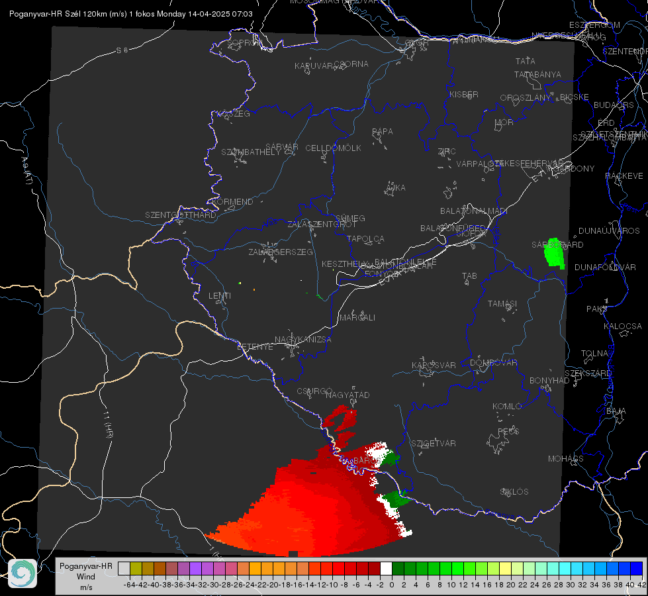Viewport: 648px width, 596px height.
Task: Select the SÁRVÁR label
Action: tap(282, 147)
